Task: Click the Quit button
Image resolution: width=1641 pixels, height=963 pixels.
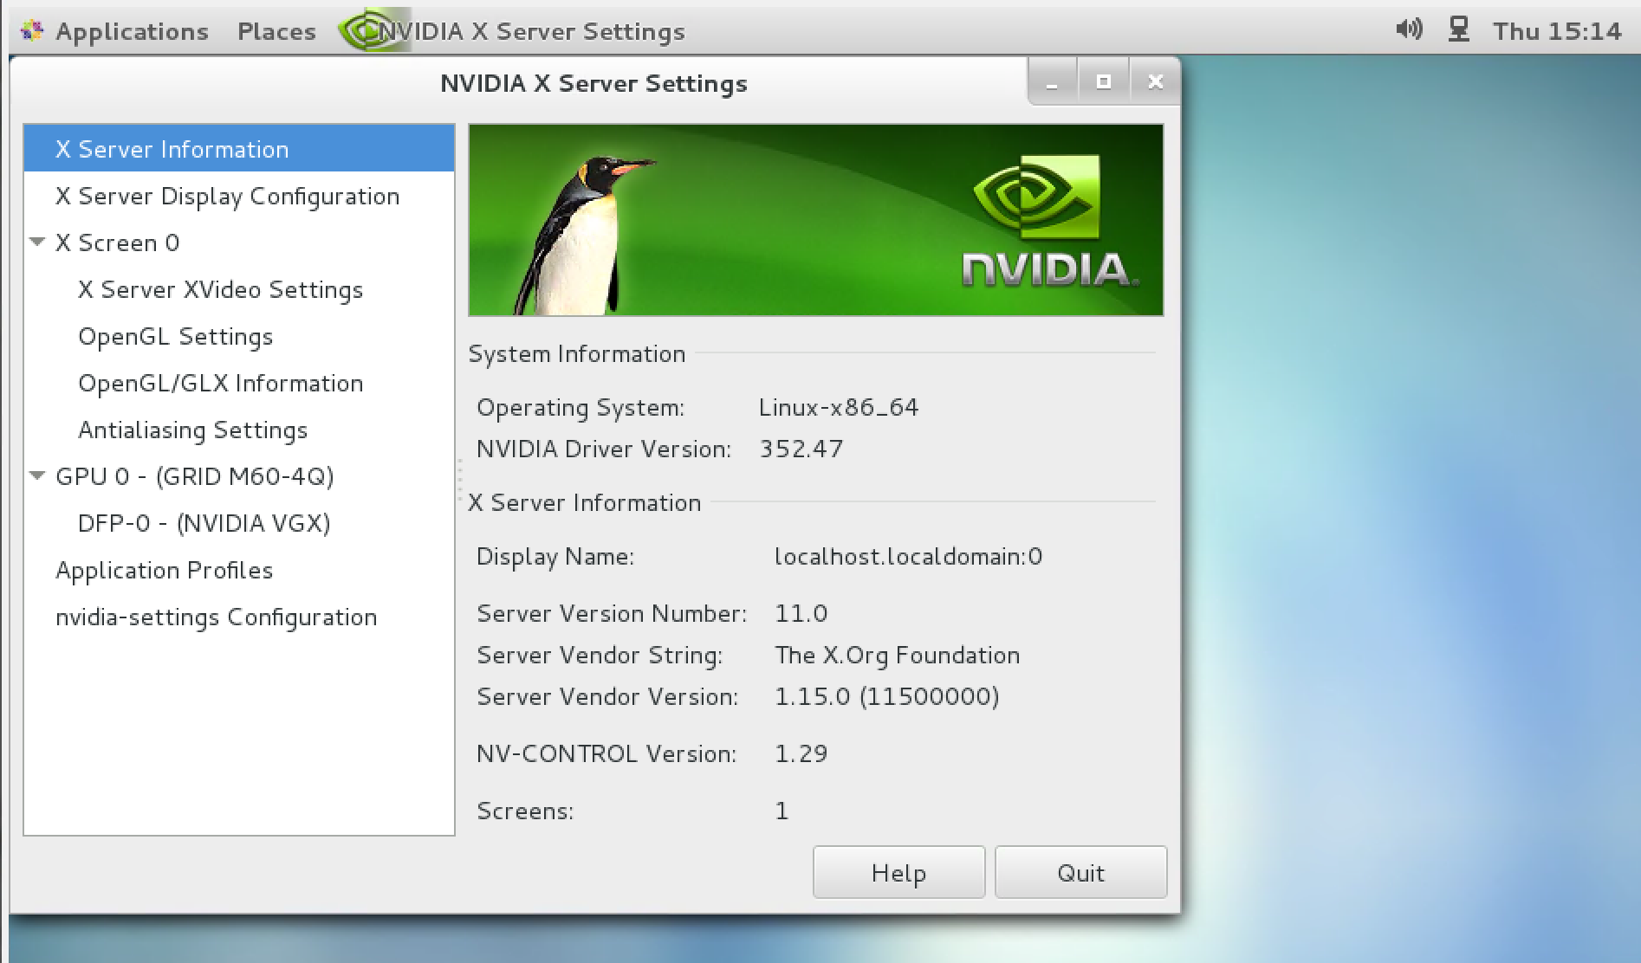Action: pyautogui.click(x=1080, y=872)
